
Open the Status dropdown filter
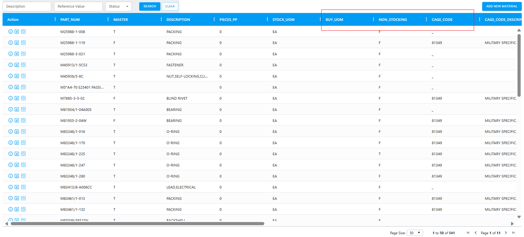[119, 6]
